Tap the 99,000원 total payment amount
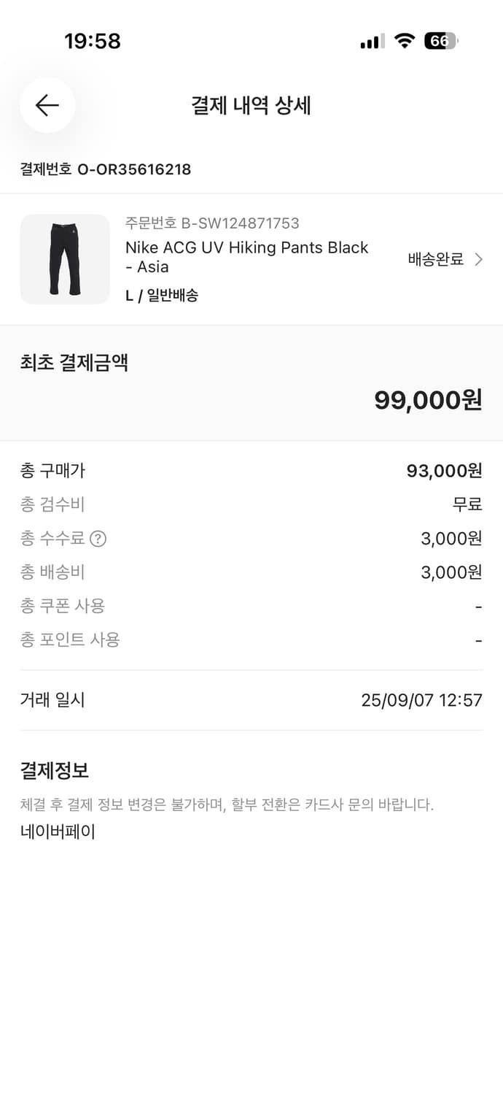Viewport: 503px width, 1095px height. click(x=426, y=399)
